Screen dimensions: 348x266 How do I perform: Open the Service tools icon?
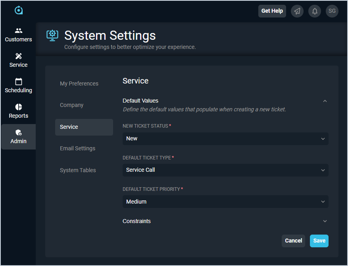point(19,56)
